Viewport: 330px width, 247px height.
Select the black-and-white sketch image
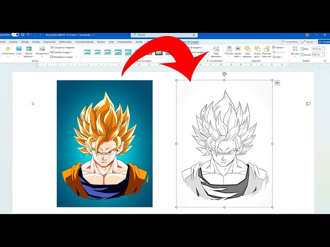[x=224, y=144]
